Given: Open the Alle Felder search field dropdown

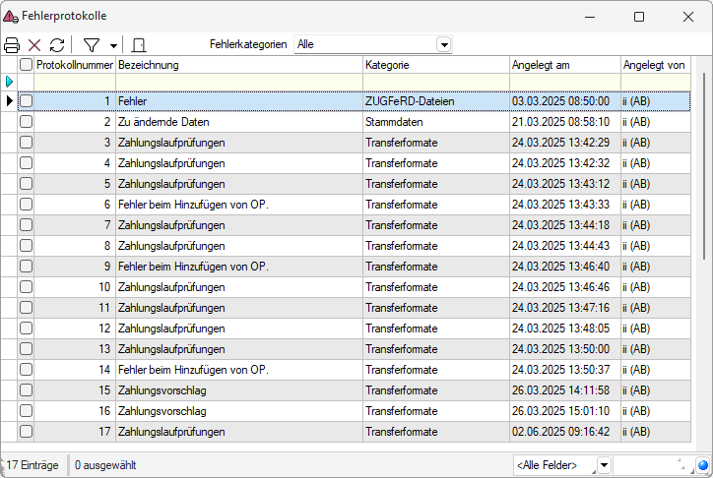Looking at the screenshot, I should point(604,465).
